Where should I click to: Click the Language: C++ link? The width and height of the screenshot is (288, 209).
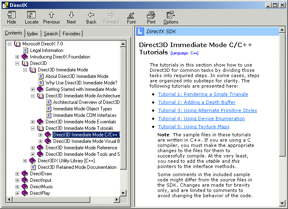point(185,53)
